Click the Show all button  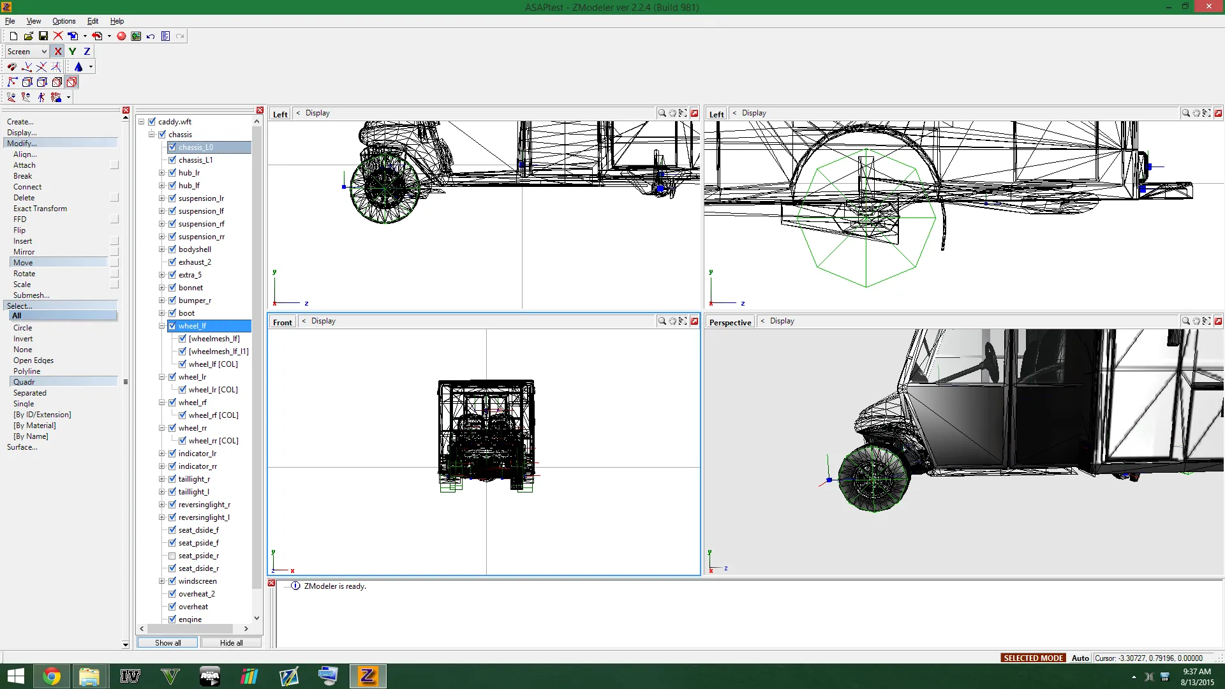coord(168,643)
